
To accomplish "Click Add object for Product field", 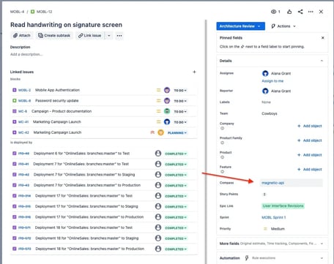I will tap(310, 155).
